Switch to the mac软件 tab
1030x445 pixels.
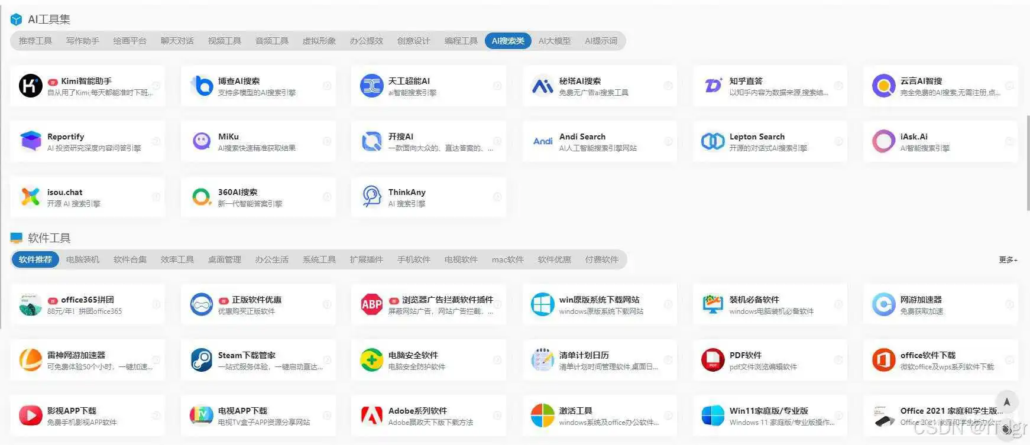[508, 259]
